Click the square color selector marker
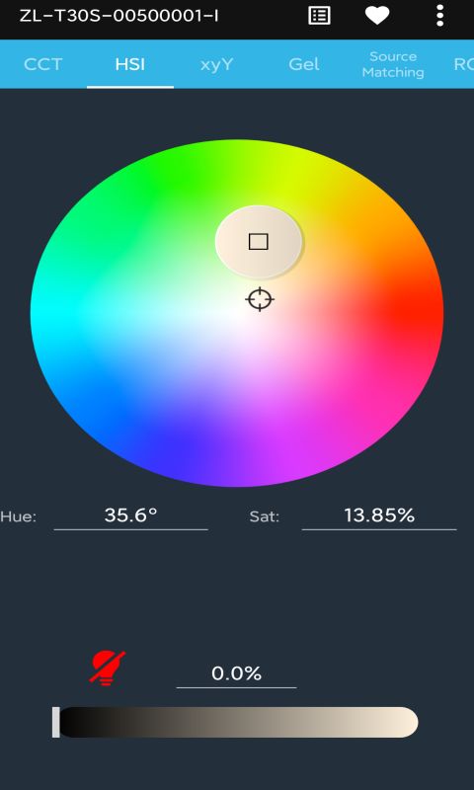This screenshot has height=790, width=474. click(259, 242)
